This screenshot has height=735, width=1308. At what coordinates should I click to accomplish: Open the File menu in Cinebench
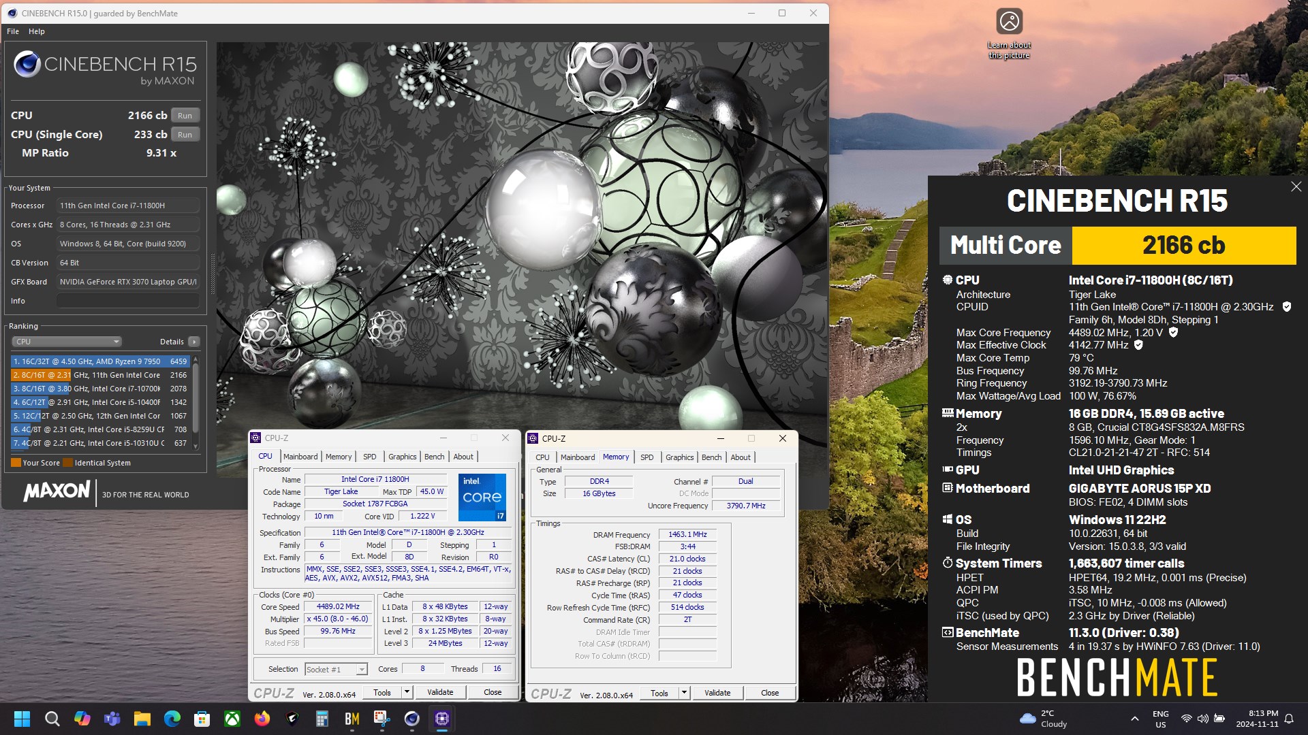(13, 31)
